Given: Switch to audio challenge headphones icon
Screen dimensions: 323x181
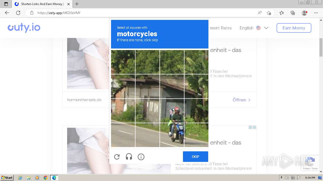Looking at the screenshot, I should click(129, 157).
